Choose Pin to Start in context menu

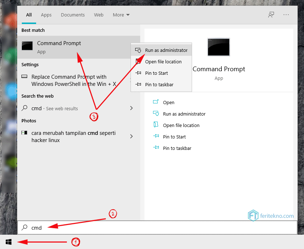(x=161, y=73)
